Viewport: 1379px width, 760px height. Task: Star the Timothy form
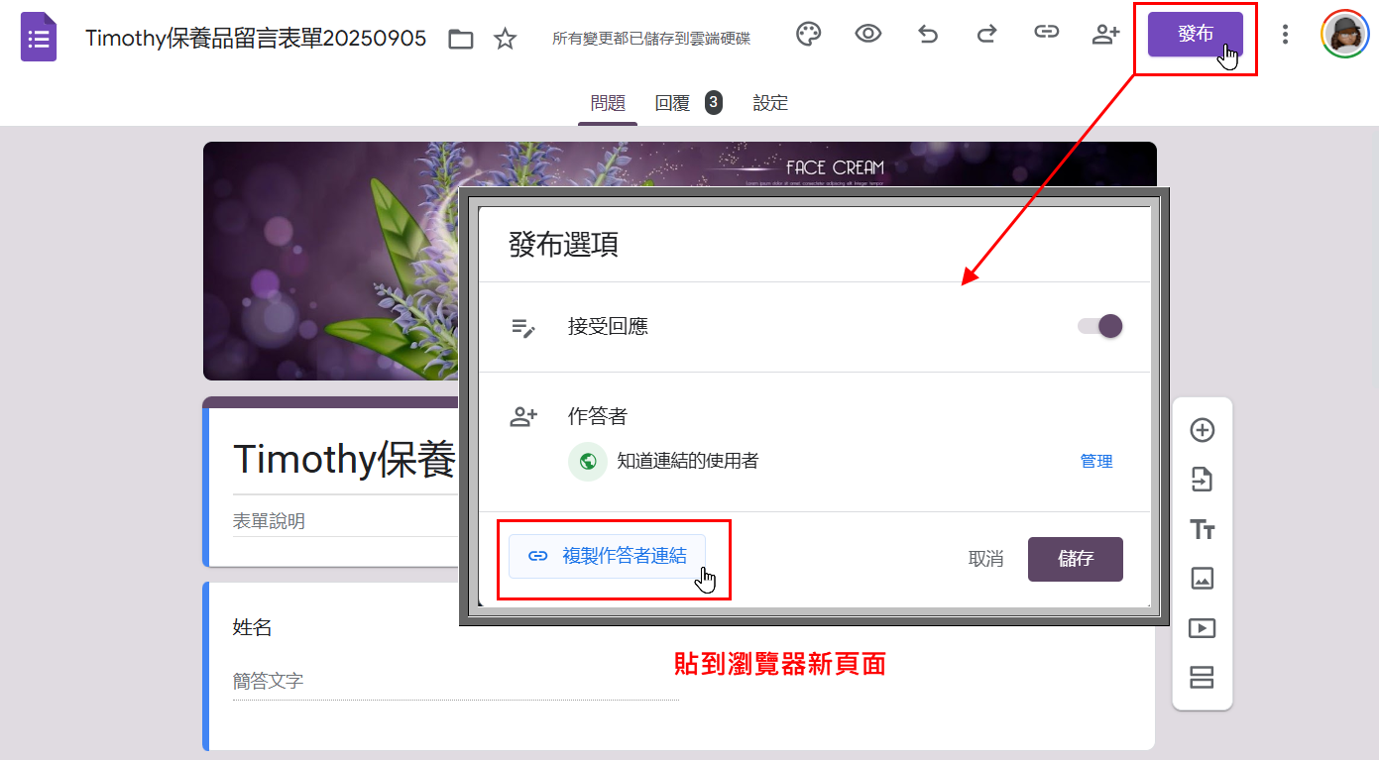(x=506, y=39)
